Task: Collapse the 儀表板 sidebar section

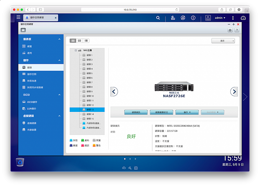Action: click(59, 39)
